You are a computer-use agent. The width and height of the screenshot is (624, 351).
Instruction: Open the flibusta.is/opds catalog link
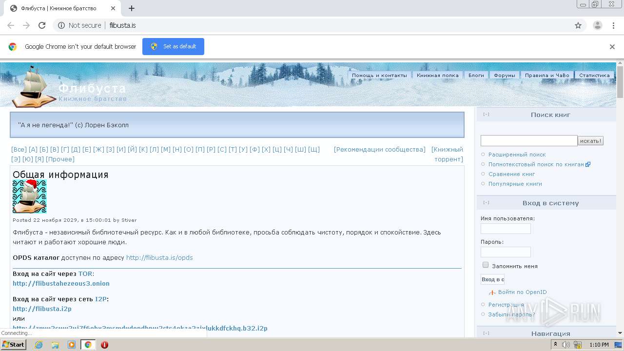159,257
